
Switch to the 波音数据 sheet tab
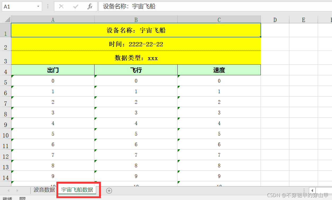pos(44,190)
